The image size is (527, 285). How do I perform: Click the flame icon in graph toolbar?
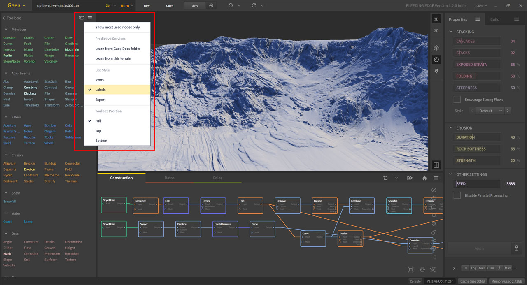424,178
